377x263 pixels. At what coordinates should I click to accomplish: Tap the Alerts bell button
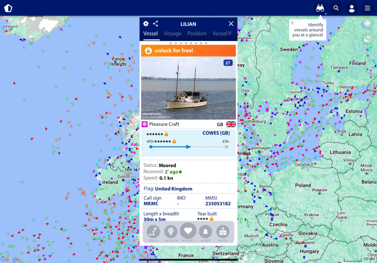tap(205, 232)
